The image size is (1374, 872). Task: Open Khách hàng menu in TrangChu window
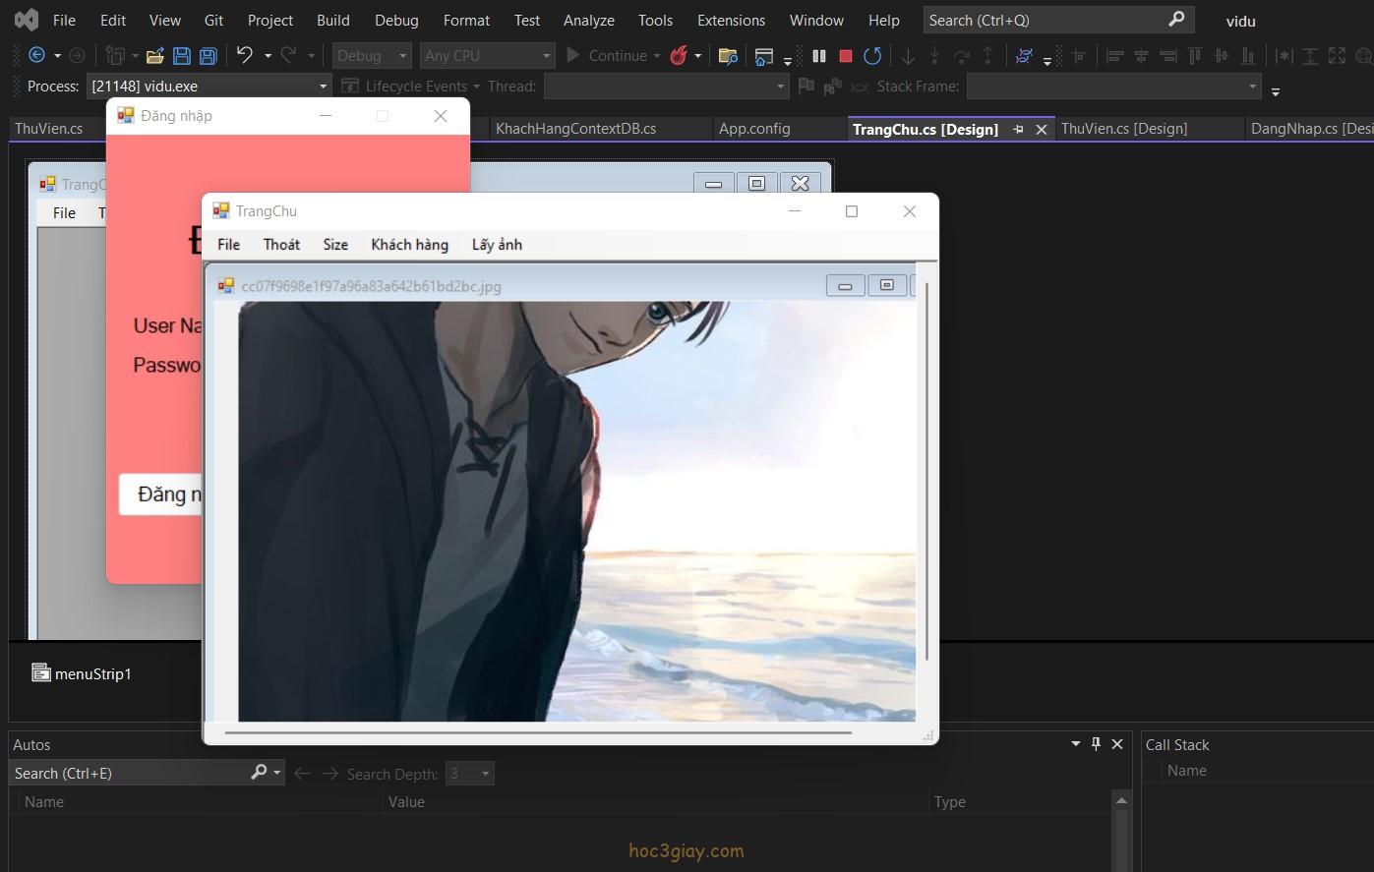[409, 245]
